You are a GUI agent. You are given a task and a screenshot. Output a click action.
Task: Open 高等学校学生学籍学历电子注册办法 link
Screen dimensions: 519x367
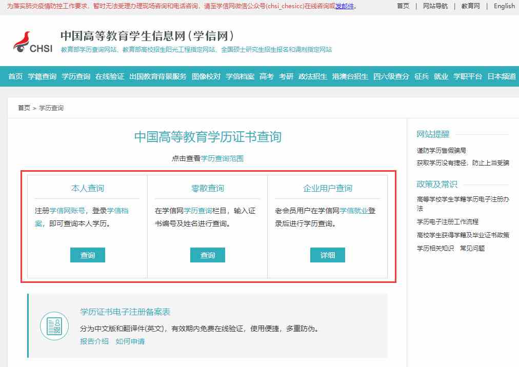click(x=463, y=203)
